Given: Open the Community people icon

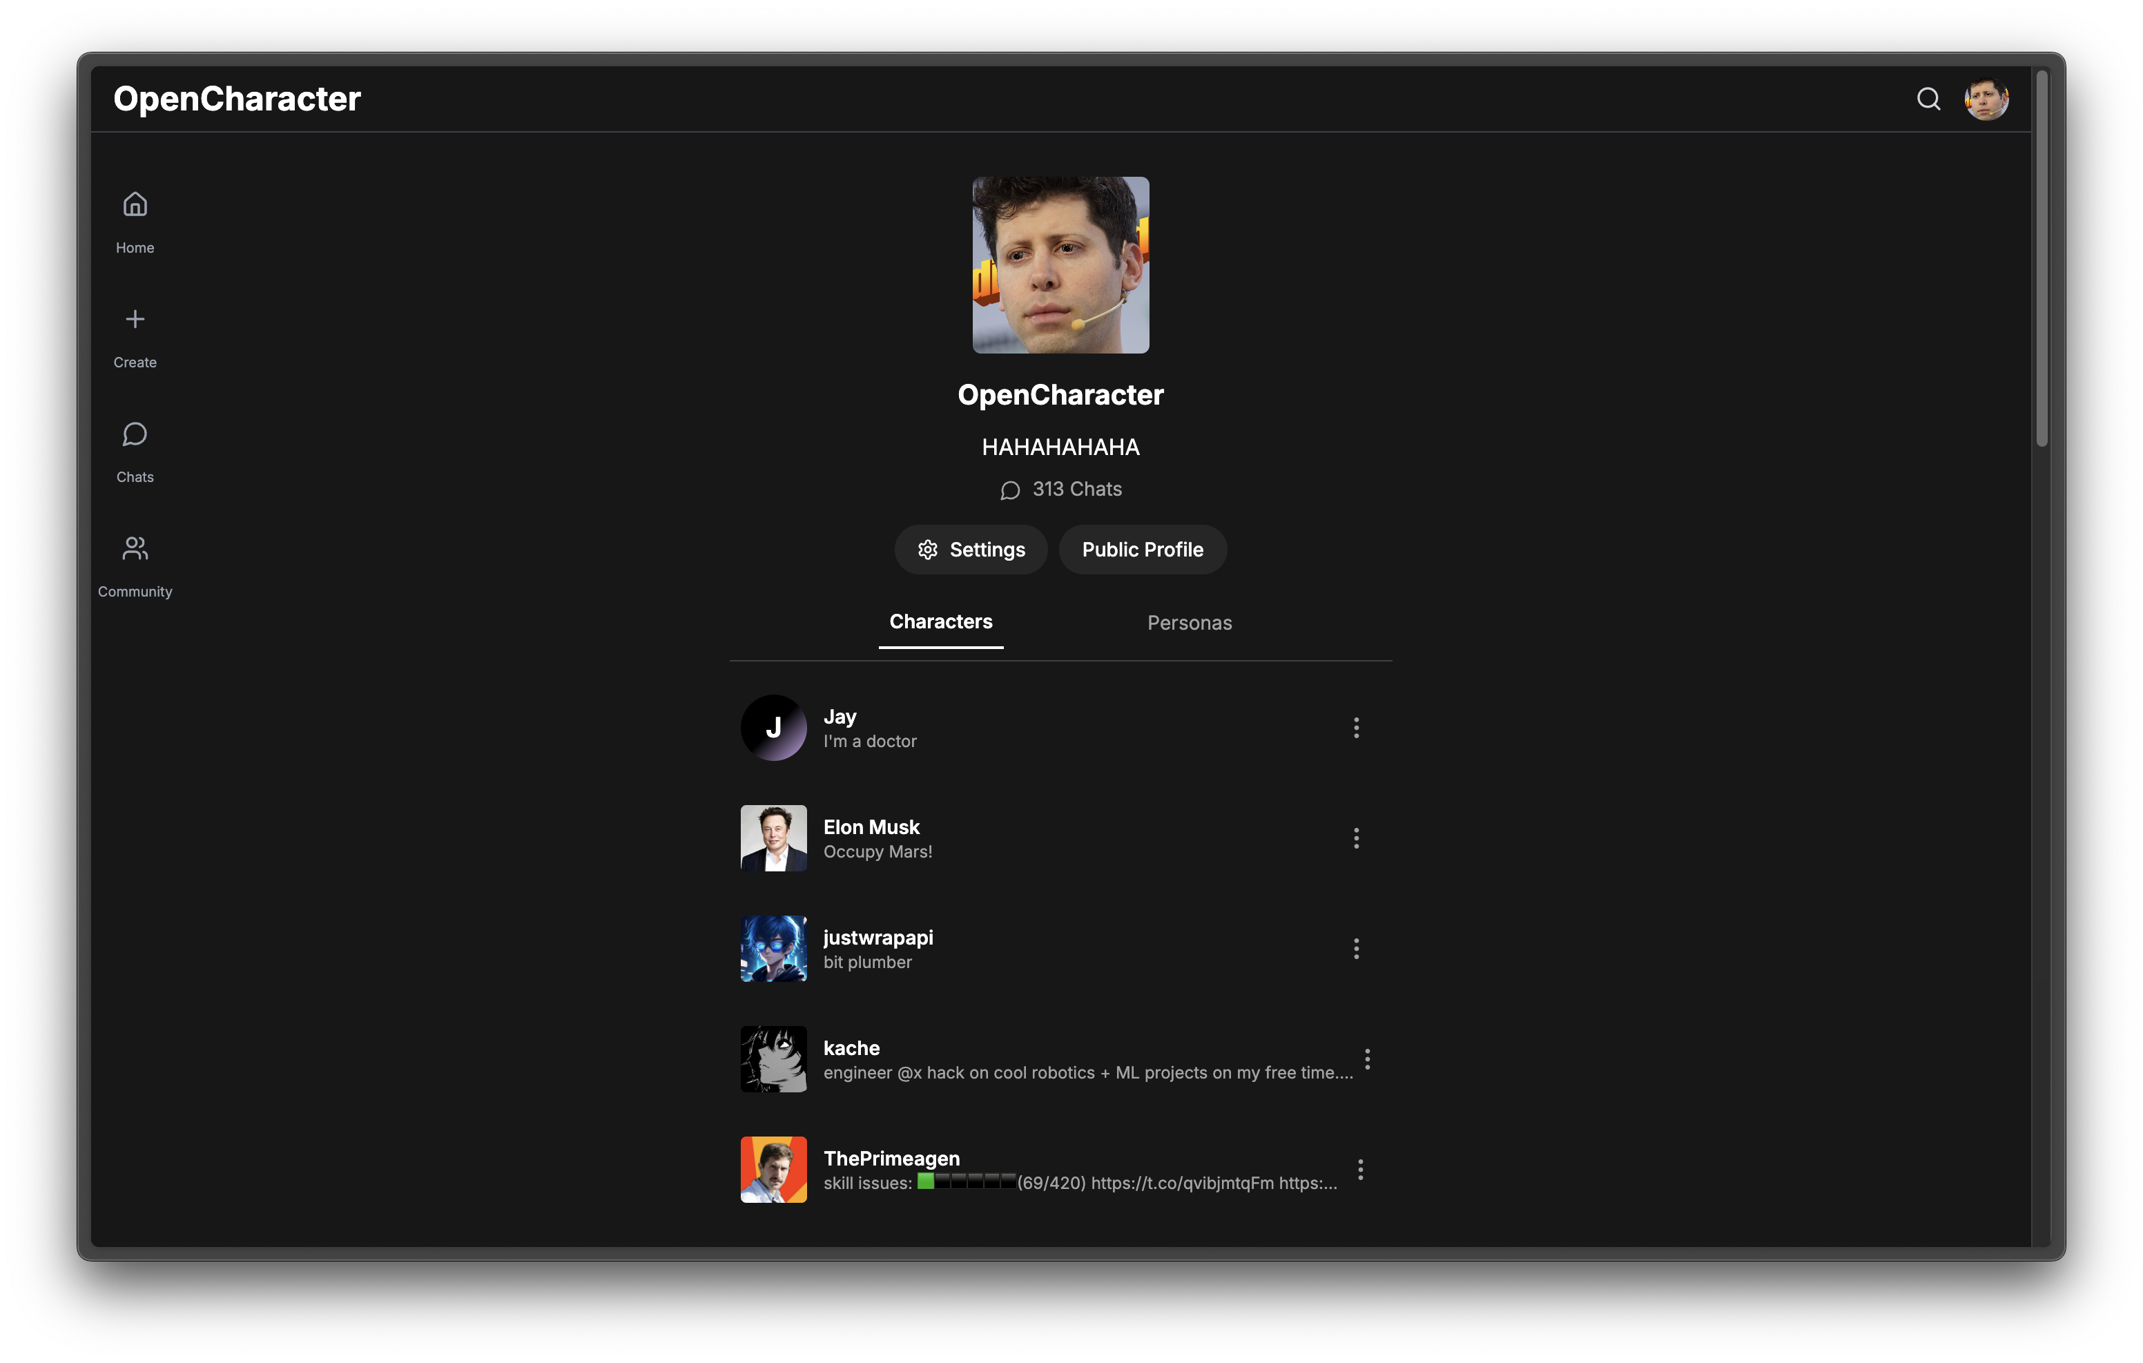Looking at the screenshot, I should click(x=135, y=548).
